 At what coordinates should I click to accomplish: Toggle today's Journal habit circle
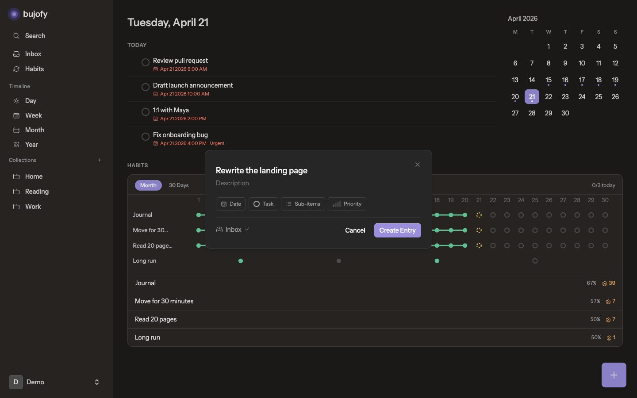[x=479, y=215]
